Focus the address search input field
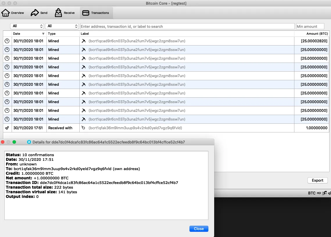This screenshot has width=331, height=237. [x=187, y=26]
